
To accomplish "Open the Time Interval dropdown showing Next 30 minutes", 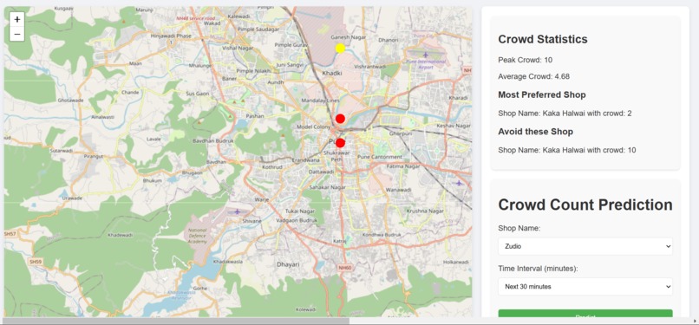I will (x=585, y=287).
